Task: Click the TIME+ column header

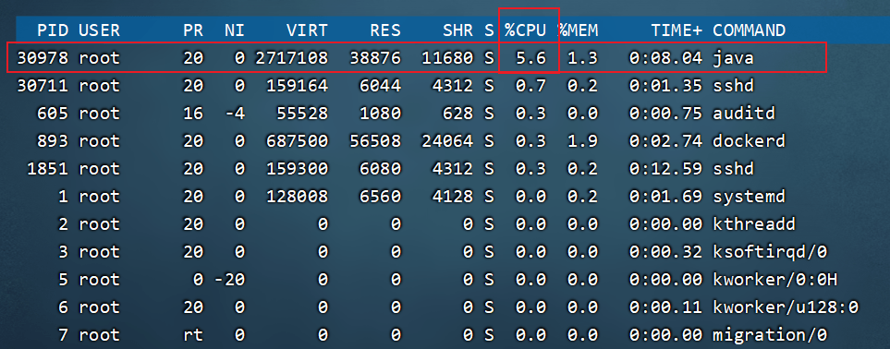Action: [x=677, y=30]
